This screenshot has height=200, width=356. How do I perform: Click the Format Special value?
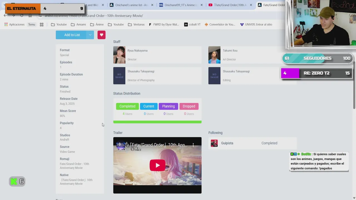tap(64, 55)
